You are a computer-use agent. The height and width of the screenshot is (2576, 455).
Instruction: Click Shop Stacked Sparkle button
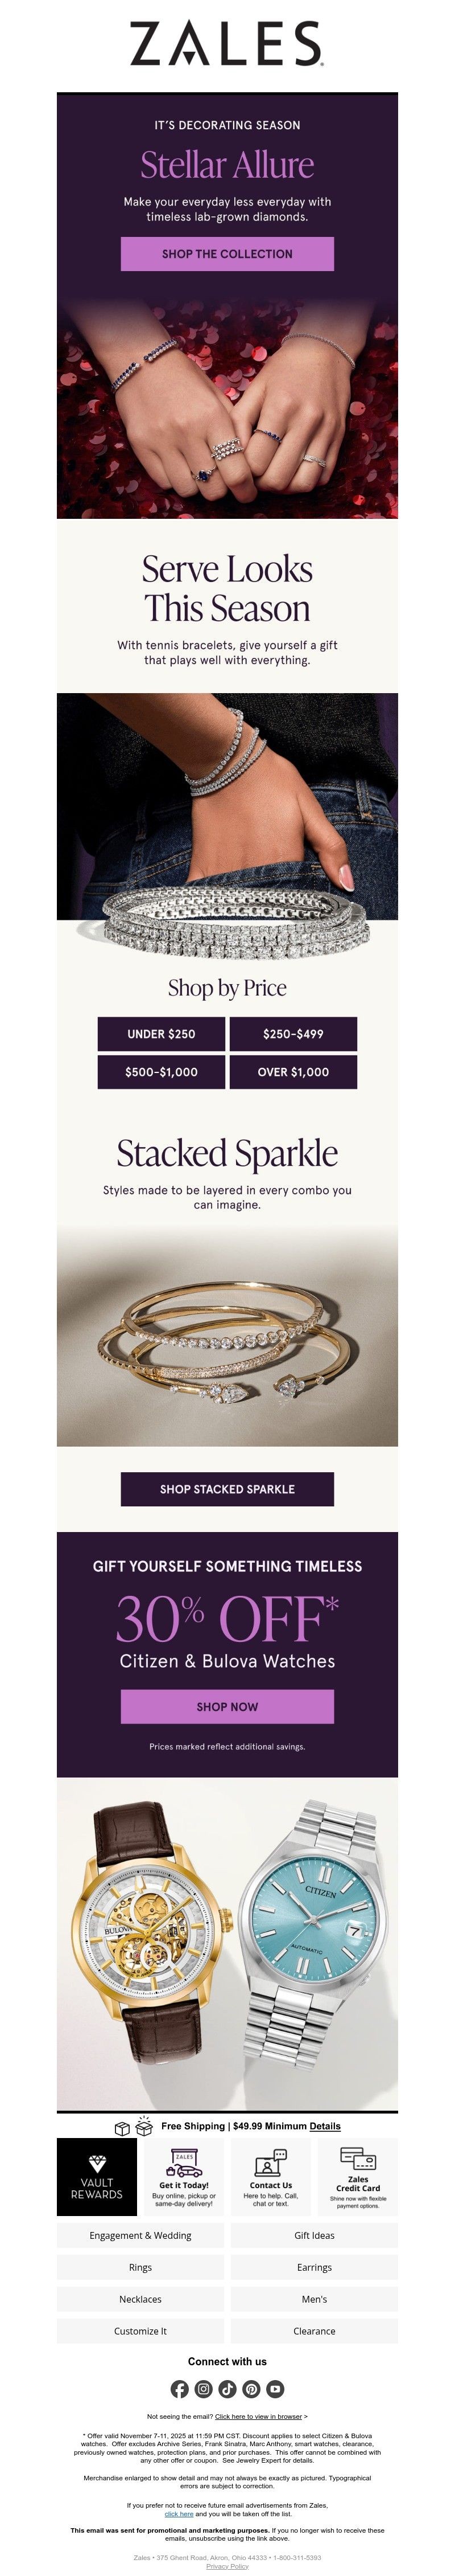[x=227, y=1489]
